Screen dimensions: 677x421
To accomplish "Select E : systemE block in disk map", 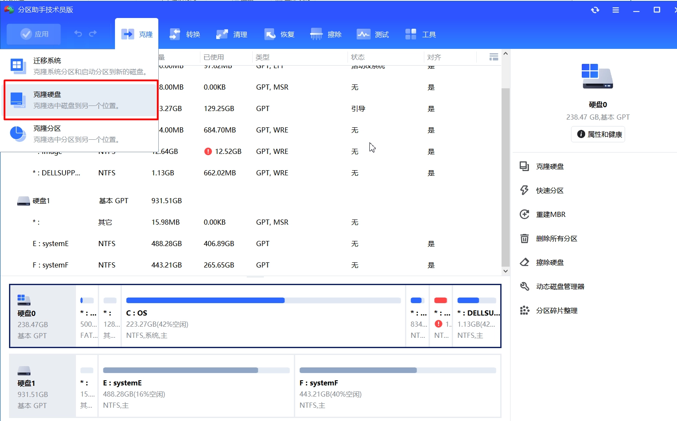I will coord(196,386).
